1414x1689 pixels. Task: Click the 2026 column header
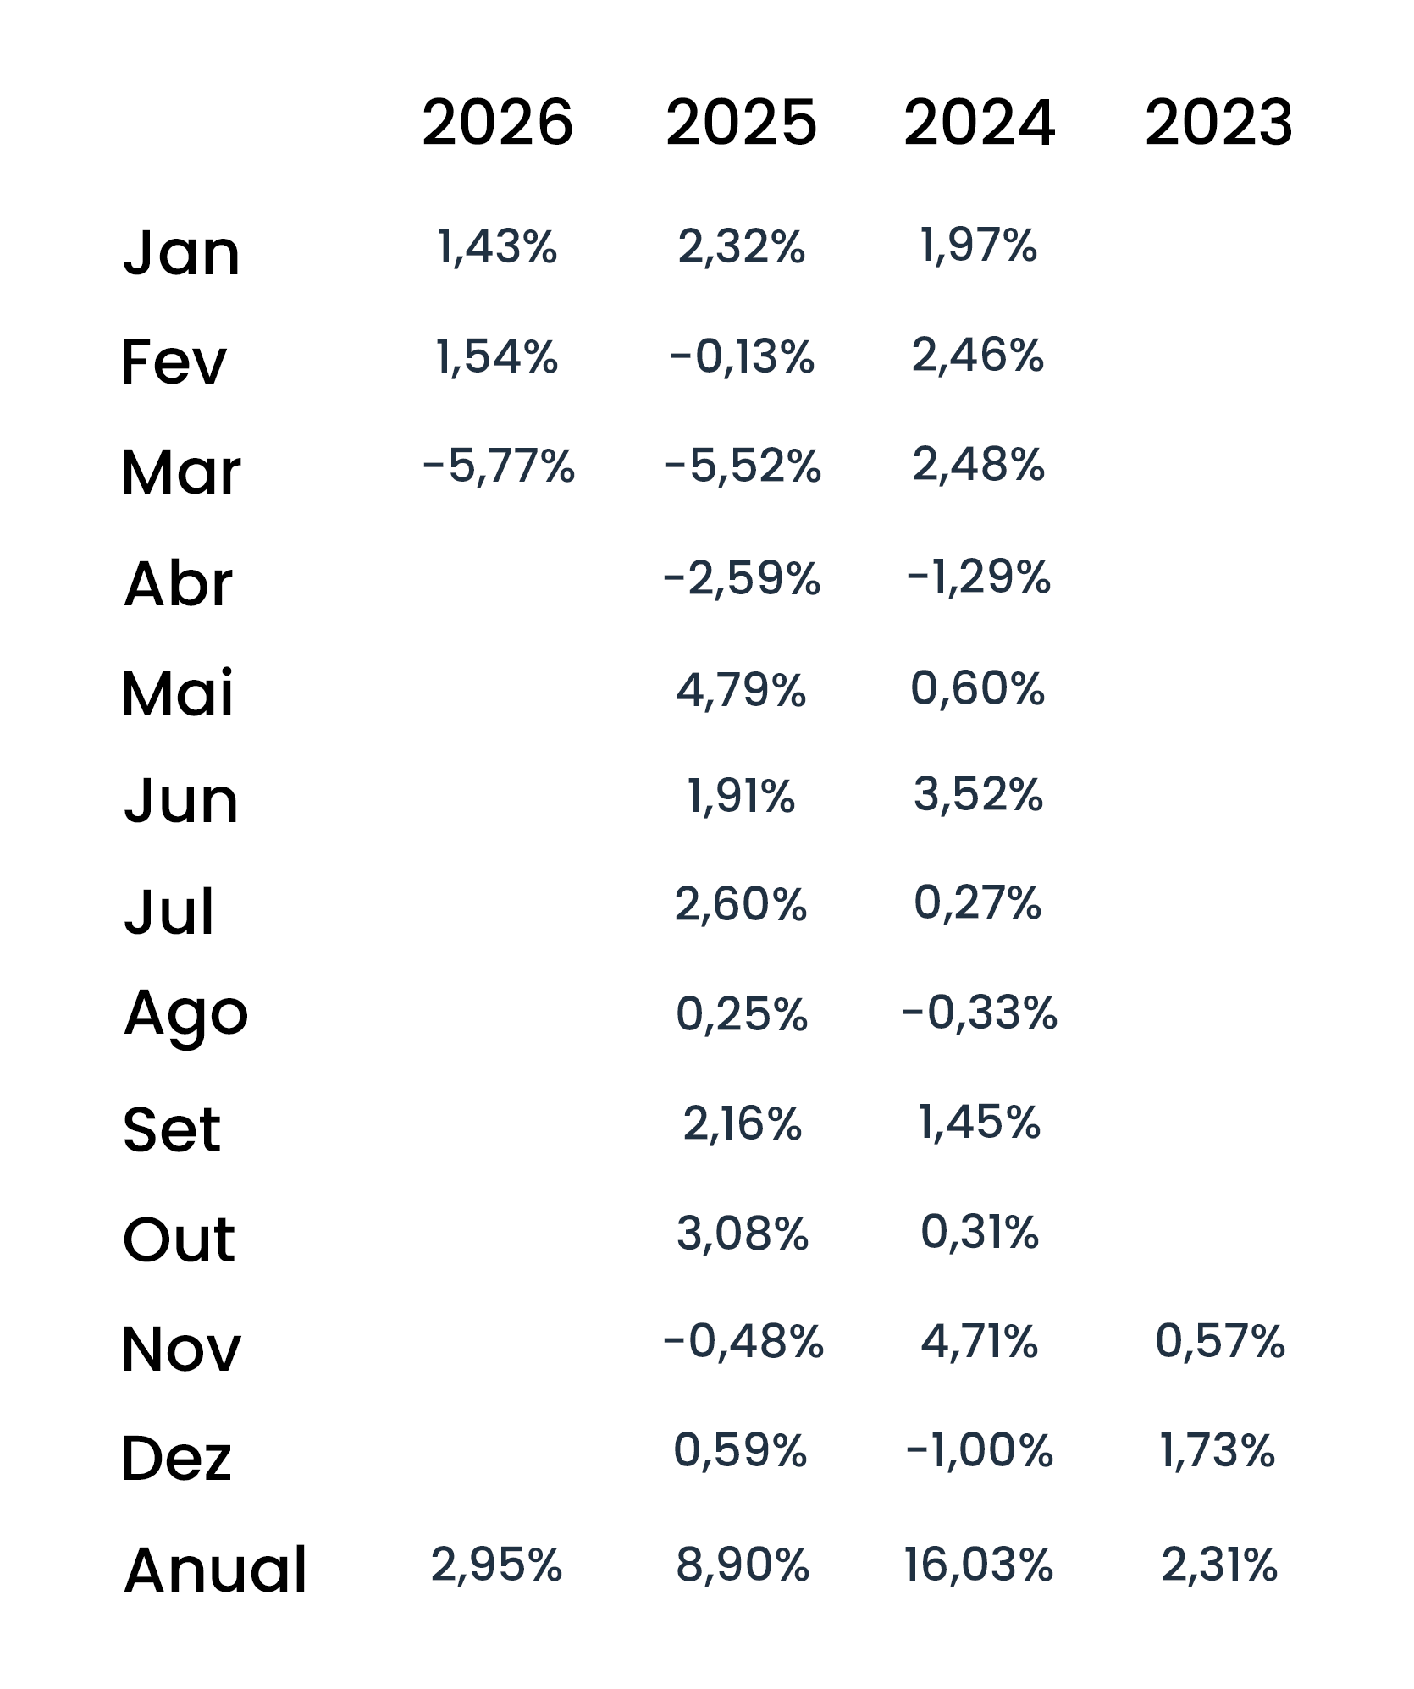coord(497,123)
